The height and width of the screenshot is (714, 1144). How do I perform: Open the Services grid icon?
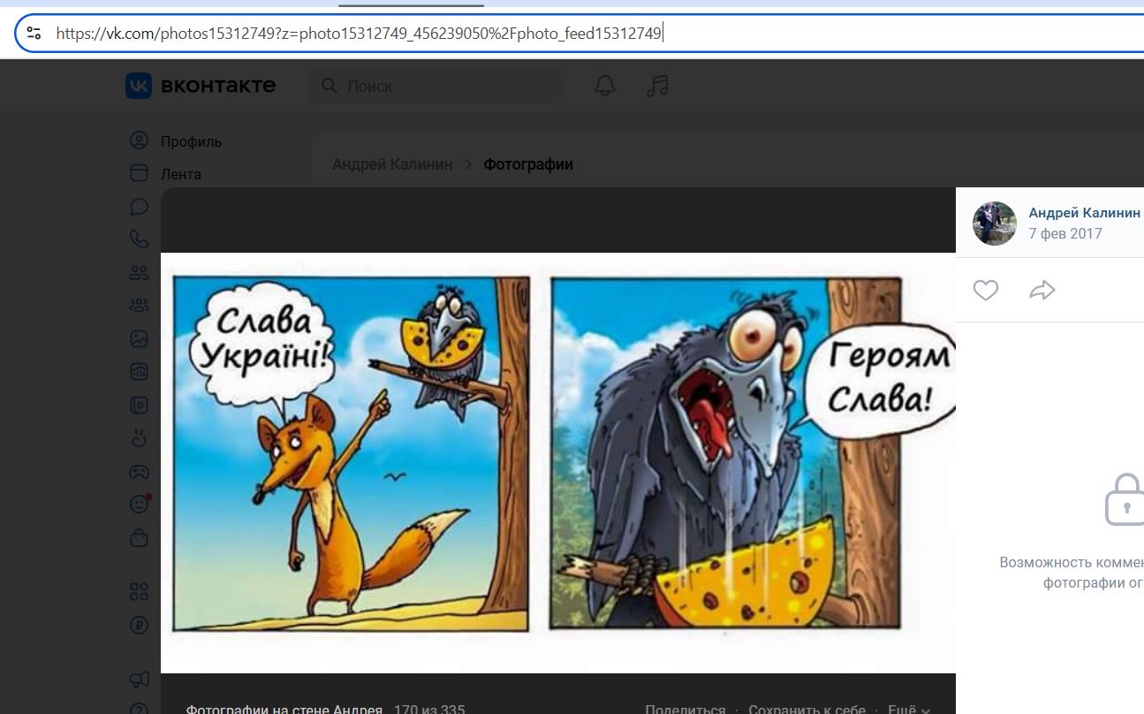139,591
